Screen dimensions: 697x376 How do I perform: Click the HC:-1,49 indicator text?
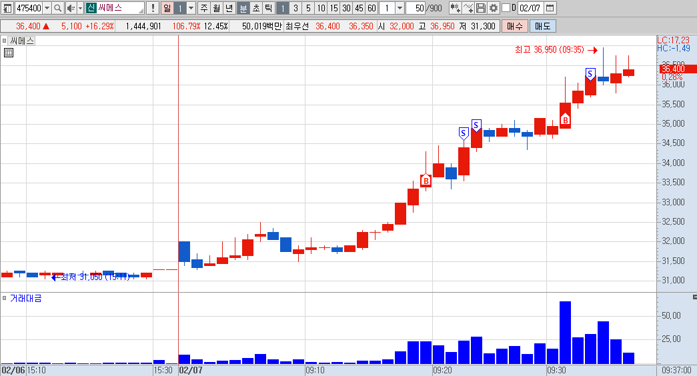tap(674, 48)
